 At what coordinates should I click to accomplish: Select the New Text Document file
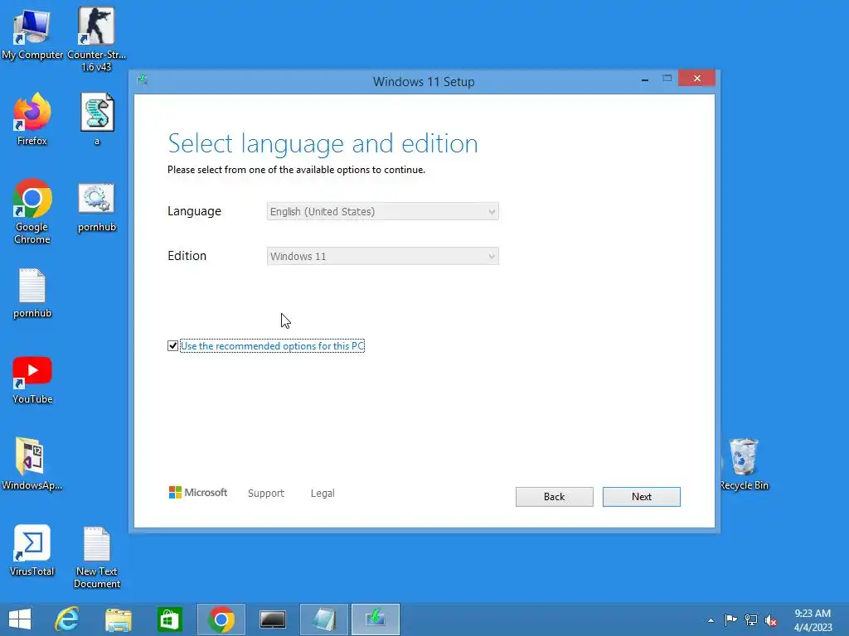[97, 557]
